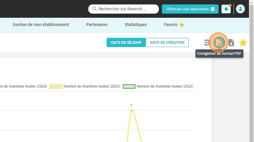
Task: Click the yellow favorite star icon
Action: [243, 43]
